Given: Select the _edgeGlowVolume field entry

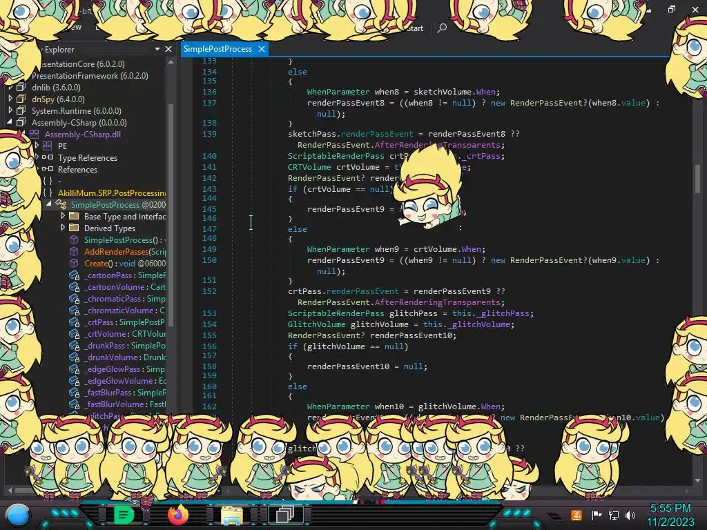Looking at the screenshot, I should click(125, 380).
